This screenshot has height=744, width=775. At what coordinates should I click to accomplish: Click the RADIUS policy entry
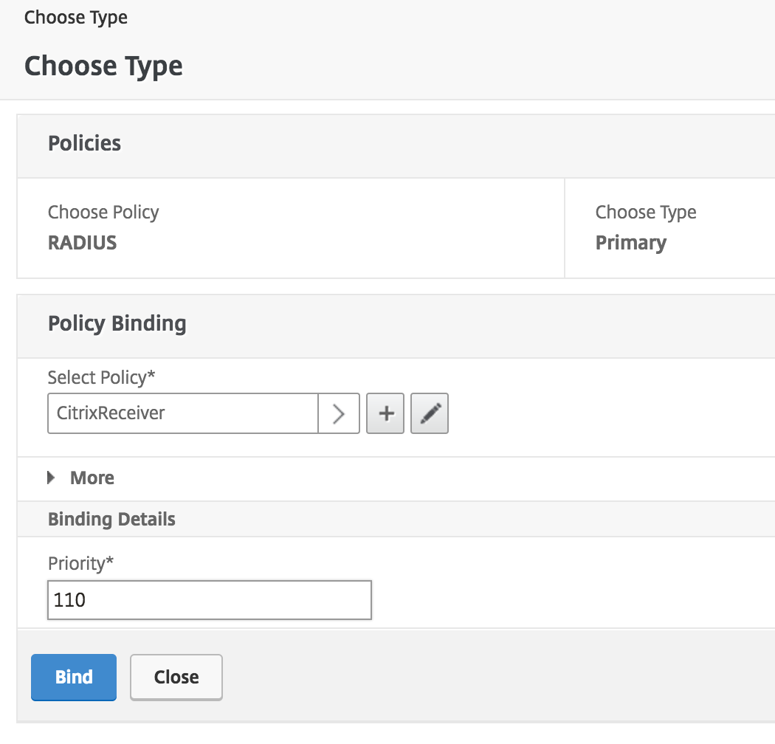[x=81, y=242]
